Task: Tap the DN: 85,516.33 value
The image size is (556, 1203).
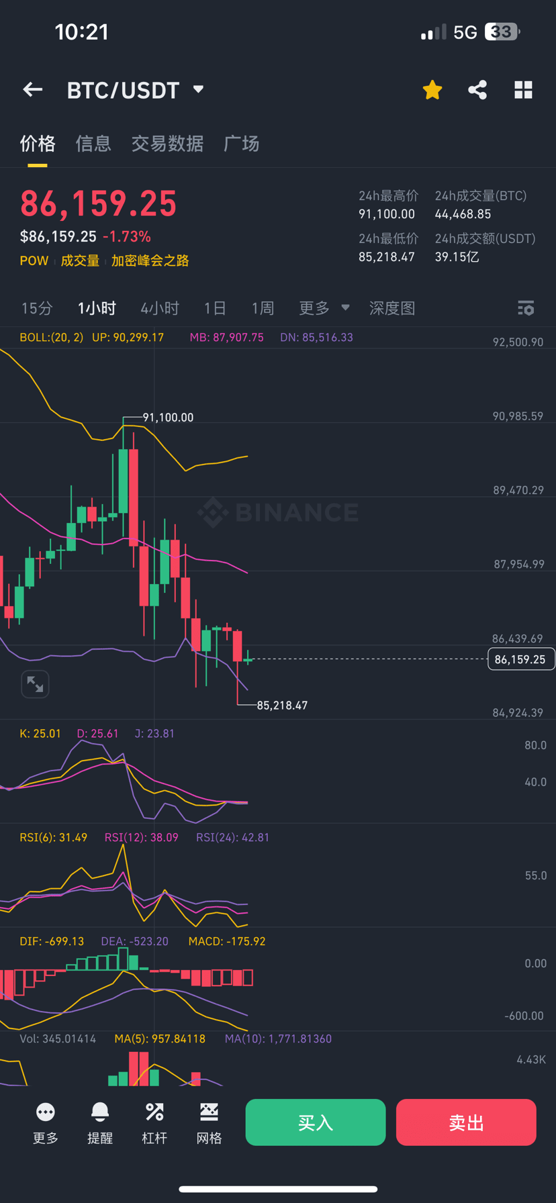Action: point(316,337)
